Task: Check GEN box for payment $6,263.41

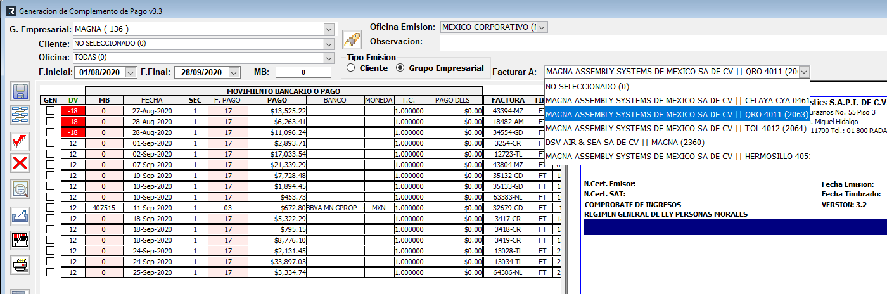Action: click(x=50, y=122)
